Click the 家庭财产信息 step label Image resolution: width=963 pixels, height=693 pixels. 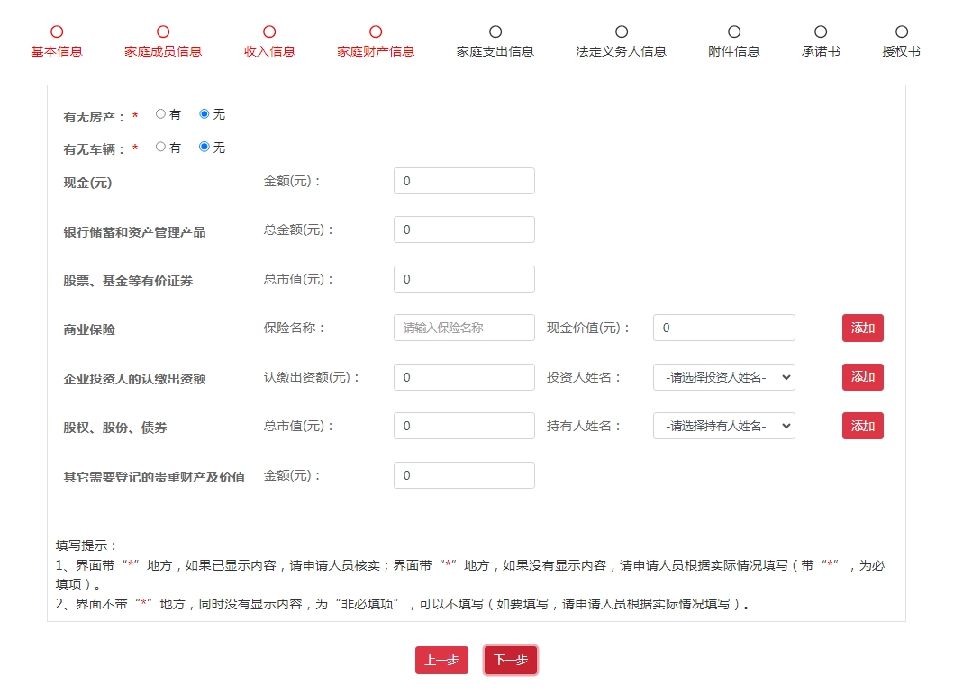click(375, 51)
